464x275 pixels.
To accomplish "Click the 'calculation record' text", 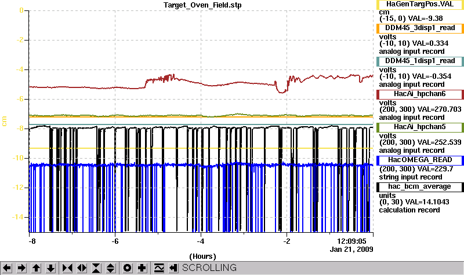I will pos(409,210).
